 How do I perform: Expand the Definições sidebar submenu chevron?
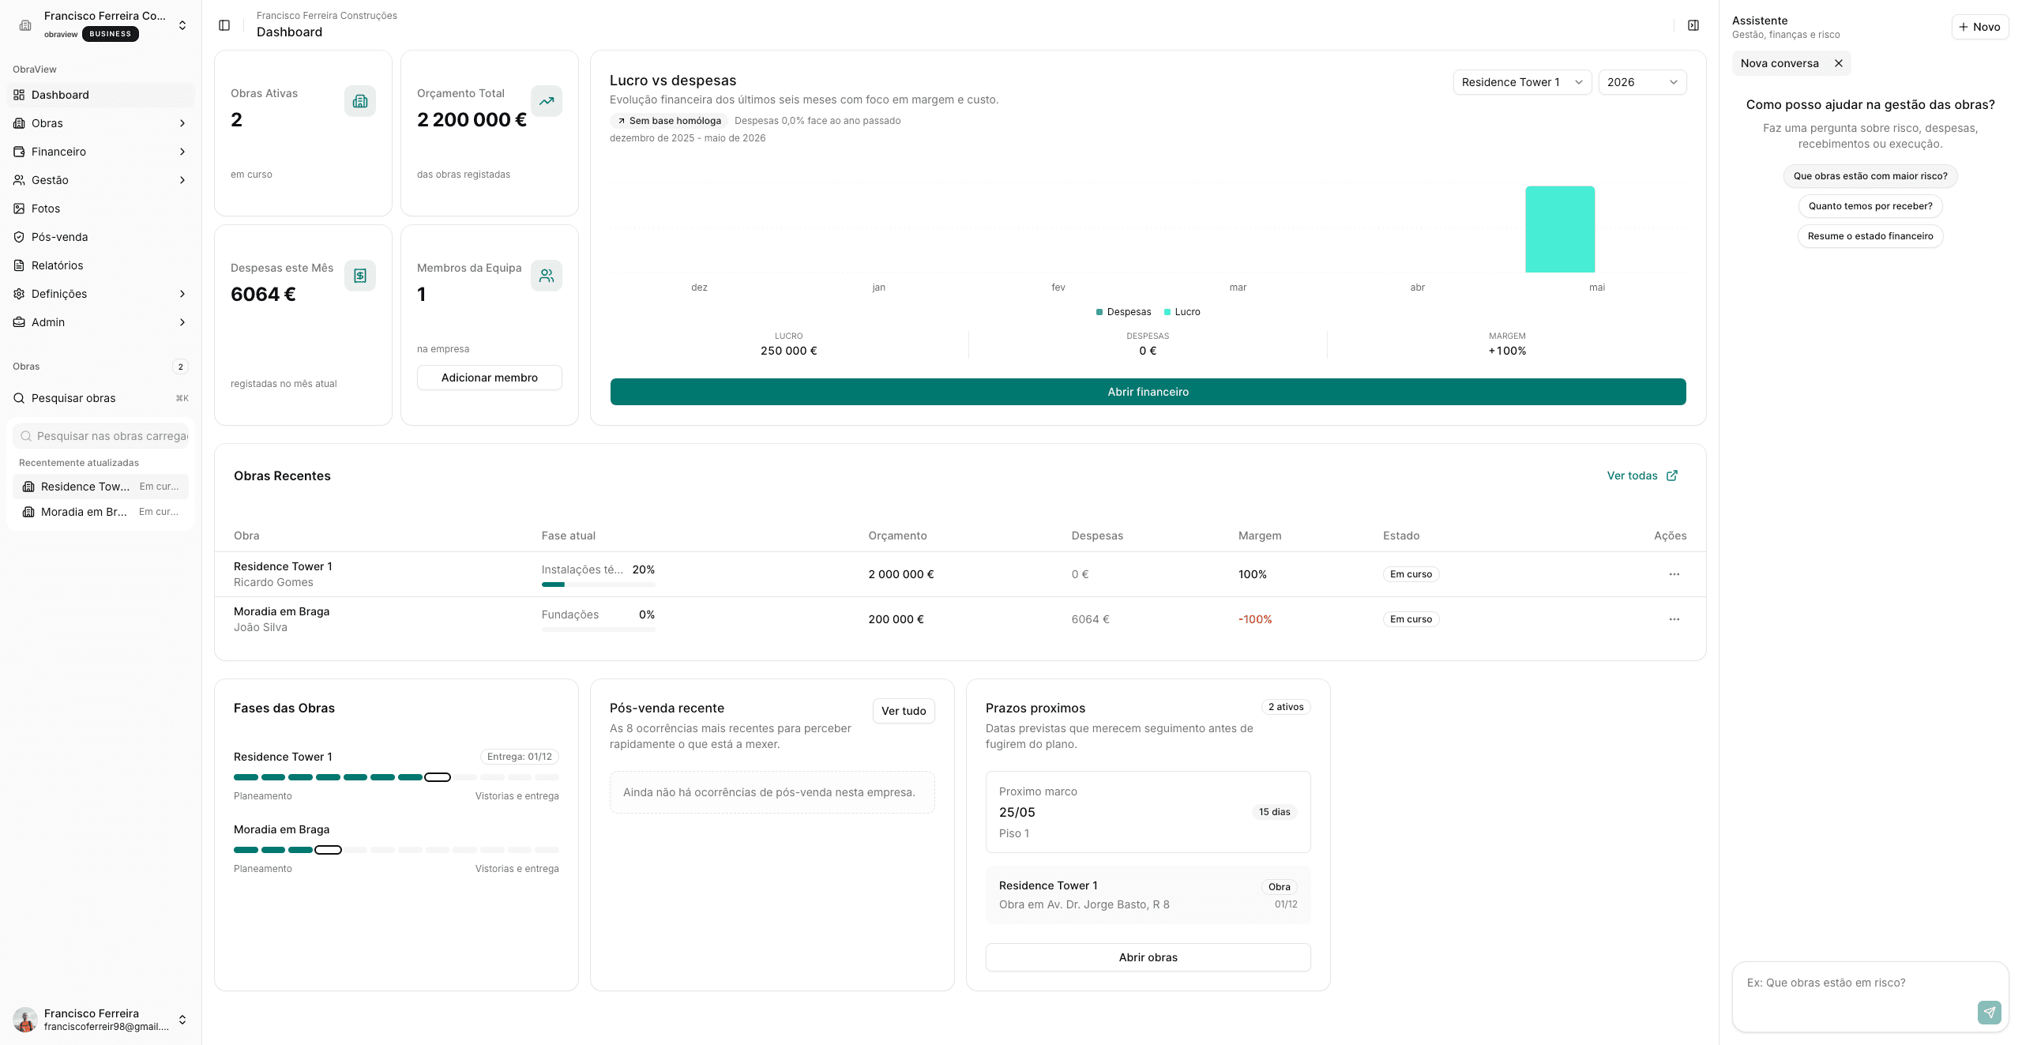(182, 294)
